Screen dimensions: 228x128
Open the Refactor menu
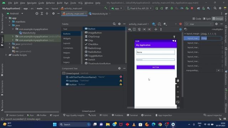point(50,3)
